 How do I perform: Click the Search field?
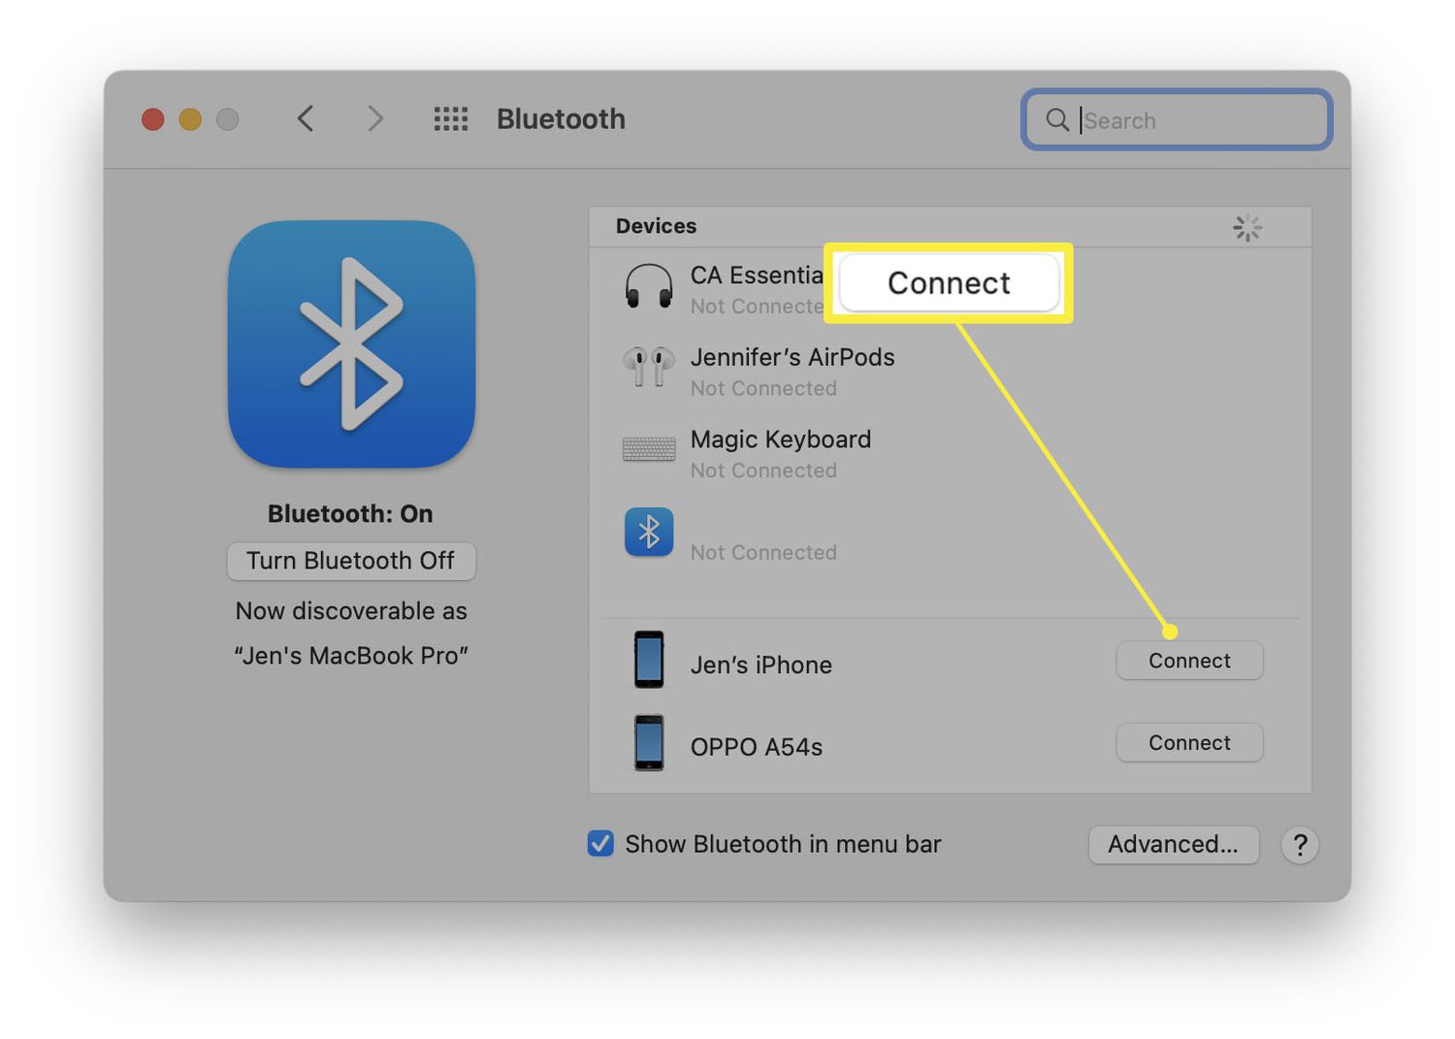click(1193, 120)
